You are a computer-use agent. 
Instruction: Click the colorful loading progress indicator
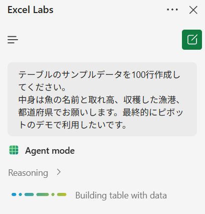(x=39, y=194)
